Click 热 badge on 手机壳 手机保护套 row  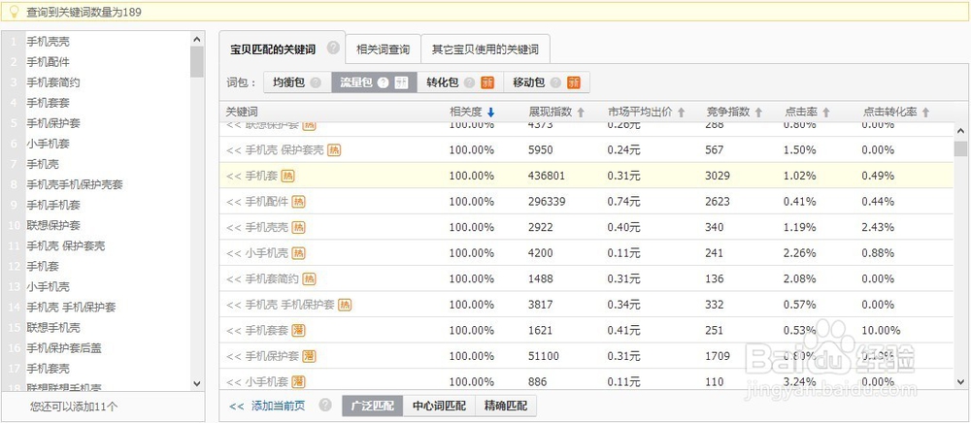[x=345, y=305]
